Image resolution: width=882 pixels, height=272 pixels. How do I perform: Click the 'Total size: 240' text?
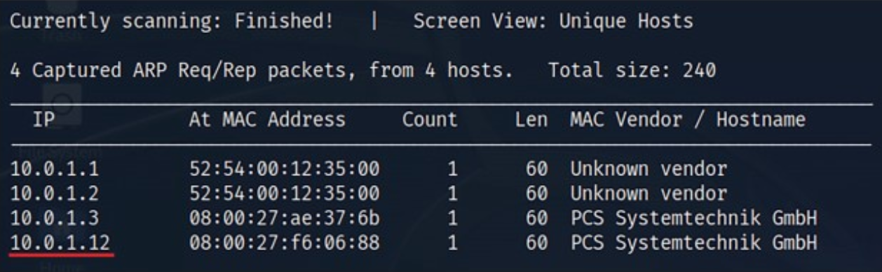[632, 71]
